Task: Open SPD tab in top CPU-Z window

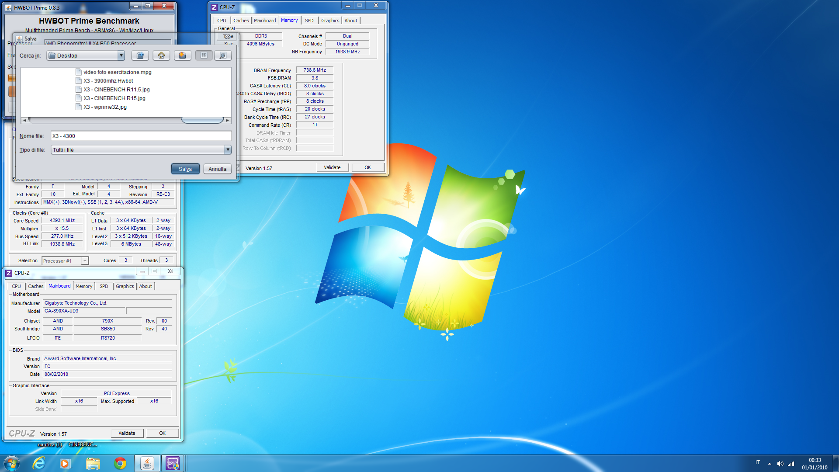Action: 309,21
